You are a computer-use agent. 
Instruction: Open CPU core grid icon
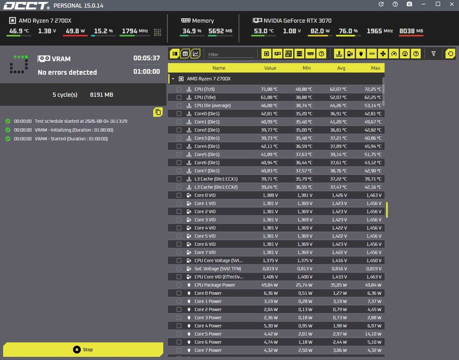click(x=157, y=32)
